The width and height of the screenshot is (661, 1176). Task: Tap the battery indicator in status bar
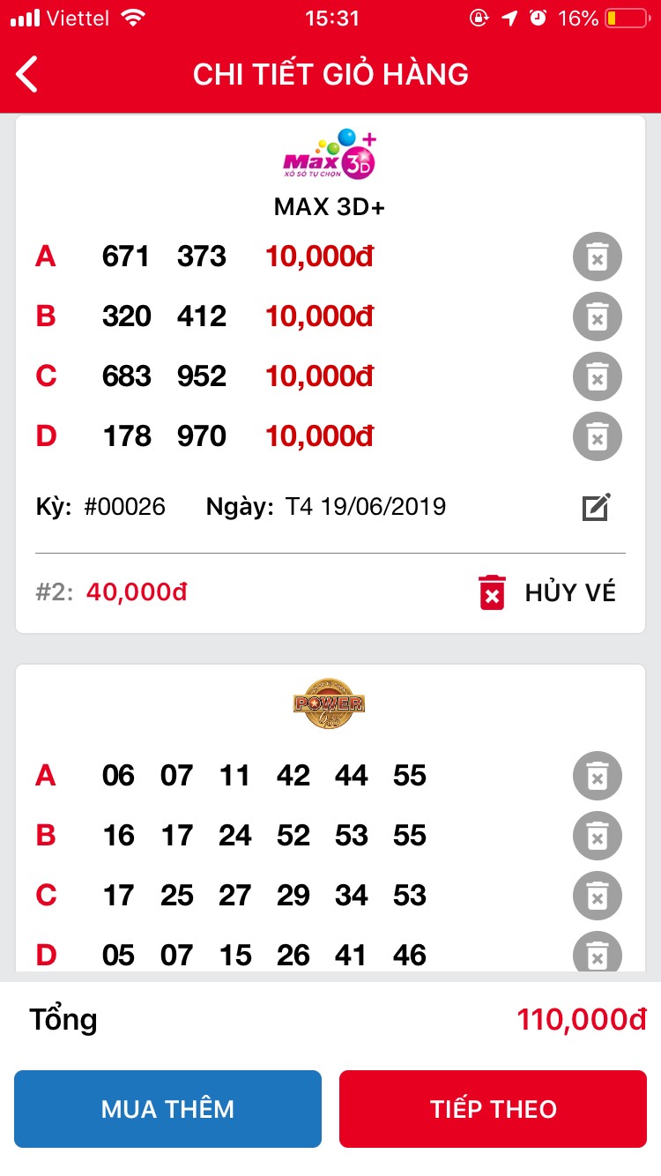pyautogui.click(x=627, y=19)
